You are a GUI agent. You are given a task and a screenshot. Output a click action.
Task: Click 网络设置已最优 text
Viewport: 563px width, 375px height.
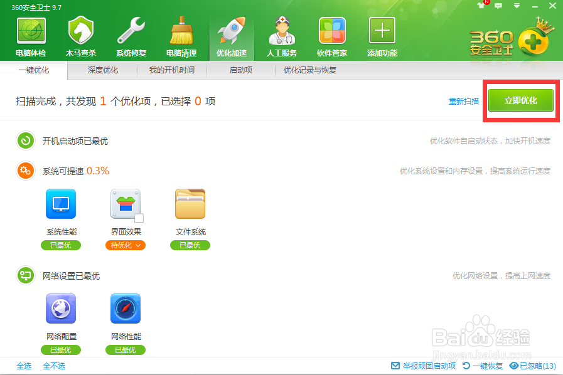pyautogui.click(x=71, y=276)
